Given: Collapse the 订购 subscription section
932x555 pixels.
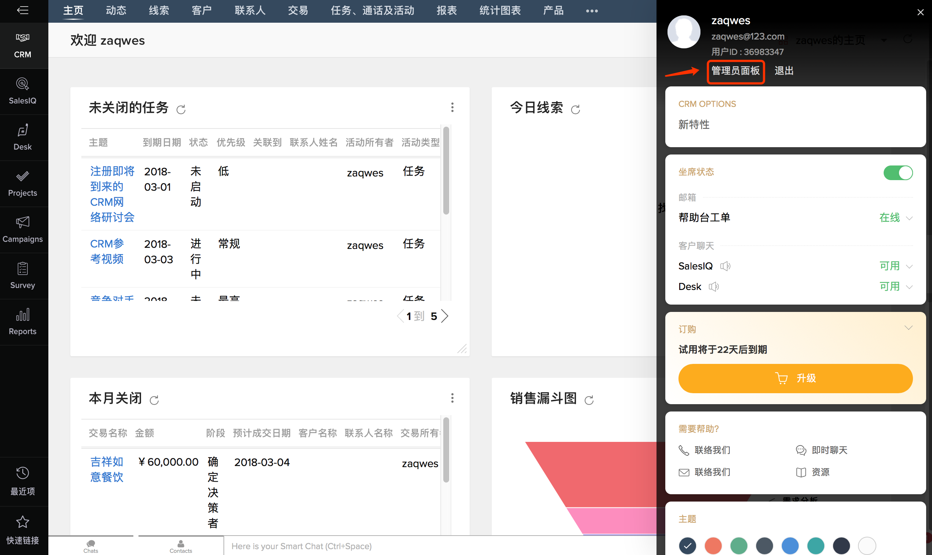Looking at the screenshot, I should pyautogui.click(x=908, y=328).
